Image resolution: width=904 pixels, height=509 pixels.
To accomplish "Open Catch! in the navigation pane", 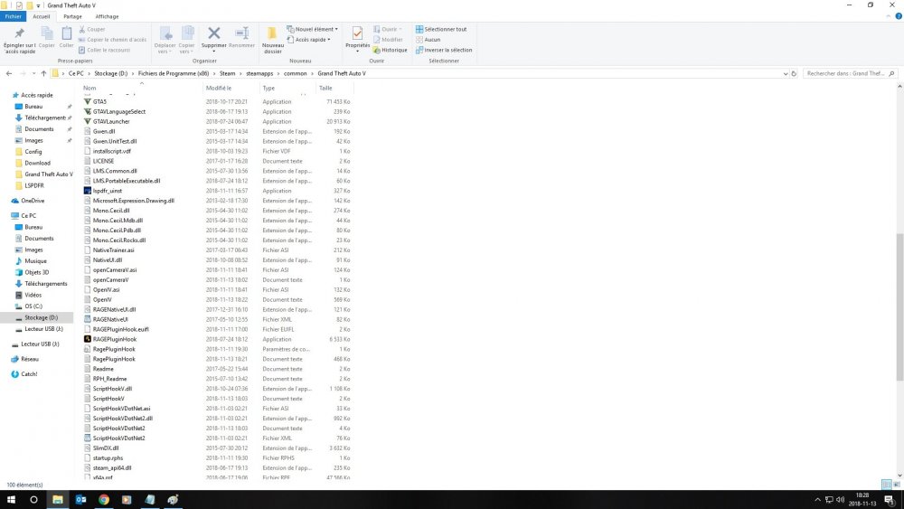I will (29, 374).
